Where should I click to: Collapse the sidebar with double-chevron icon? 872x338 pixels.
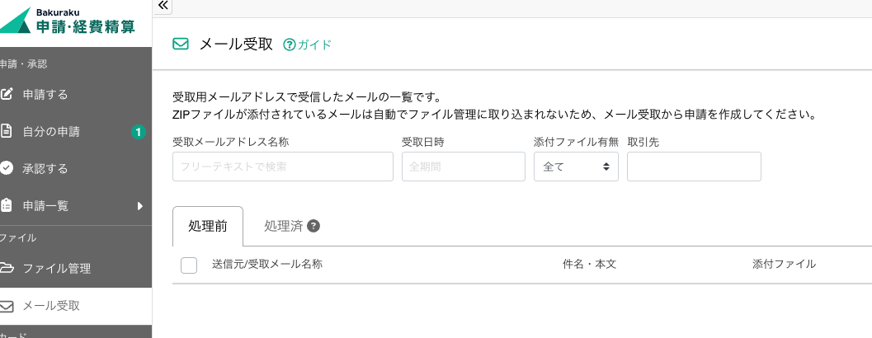(163, 6)
